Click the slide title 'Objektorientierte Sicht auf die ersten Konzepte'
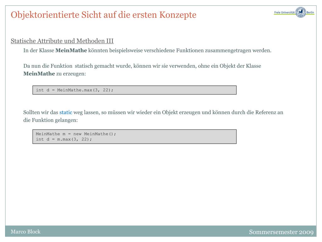Viewport: 322px width, 242px height. coord(103,15)
